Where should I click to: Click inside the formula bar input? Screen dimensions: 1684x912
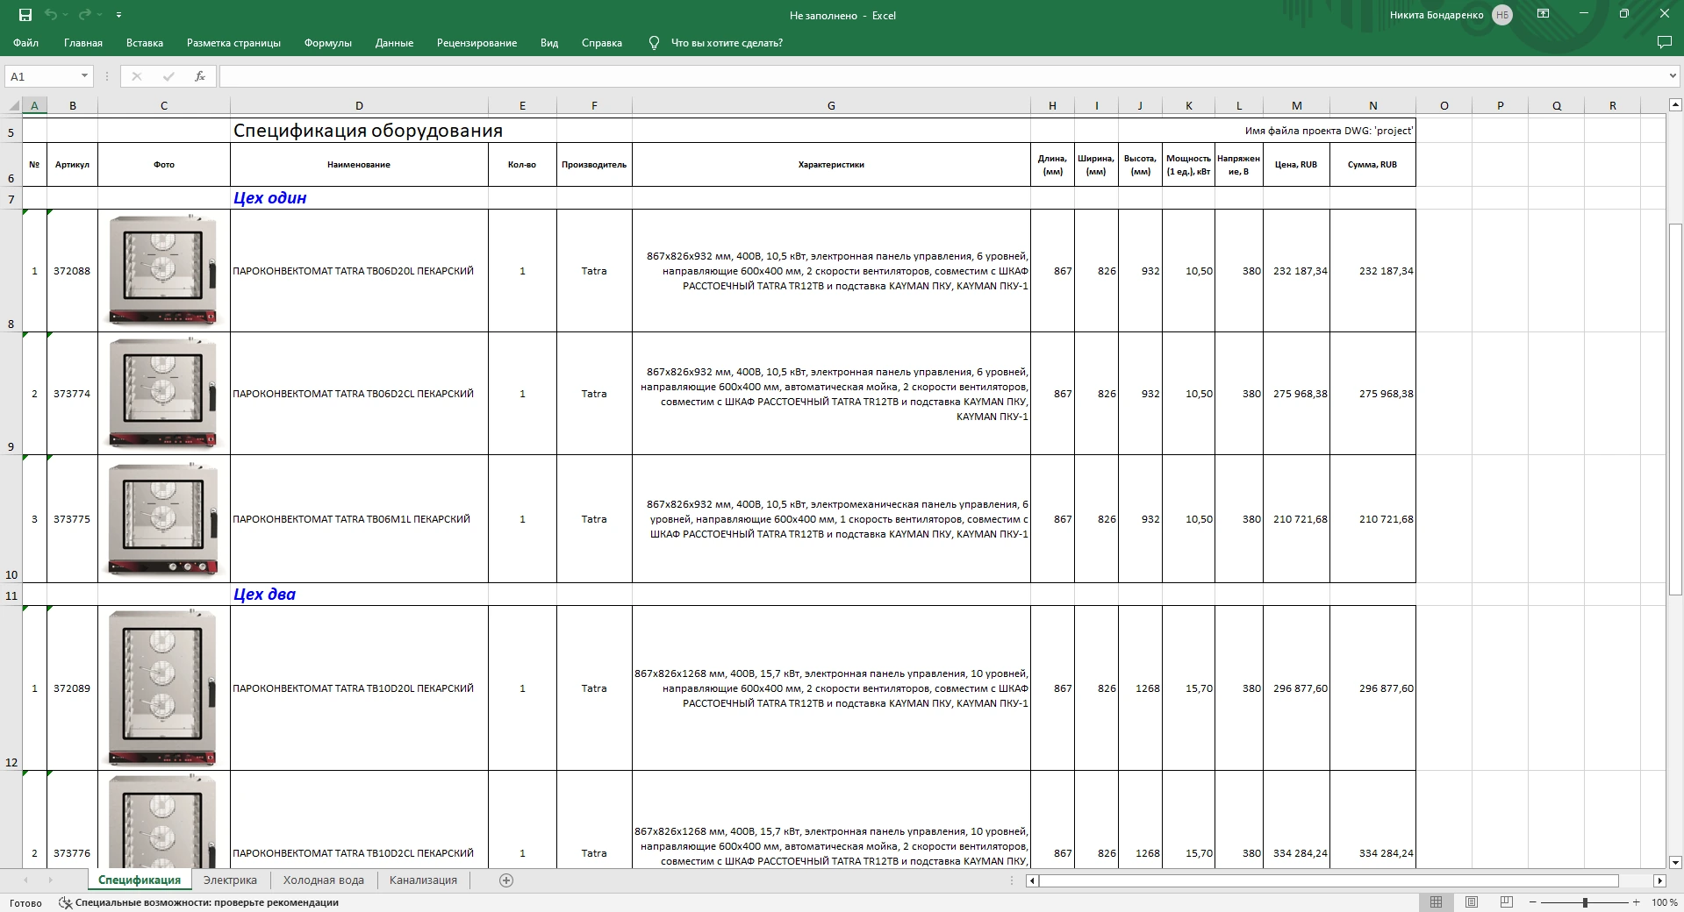(942, 76)
